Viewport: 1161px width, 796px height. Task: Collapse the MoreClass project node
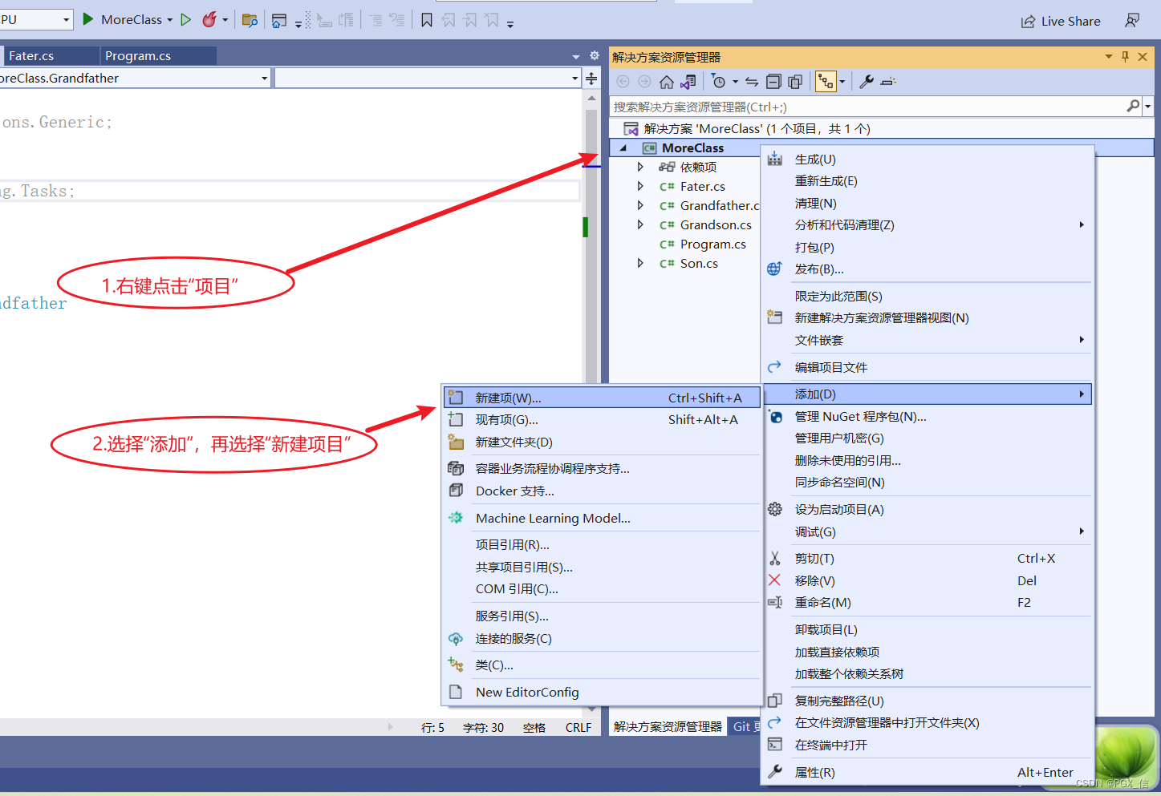[x=623, y=147]
